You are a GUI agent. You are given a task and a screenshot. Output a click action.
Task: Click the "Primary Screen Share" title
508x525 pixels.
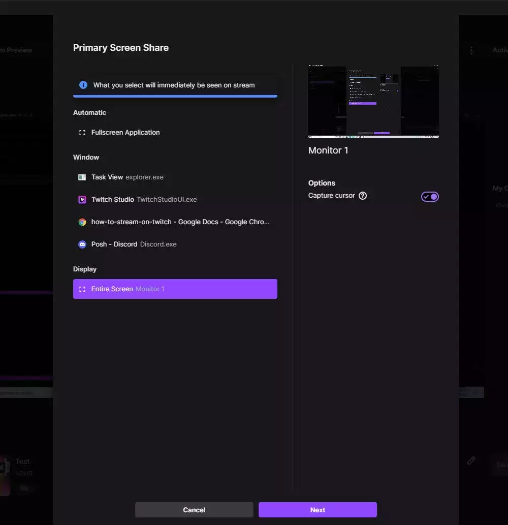coord(121,48)
